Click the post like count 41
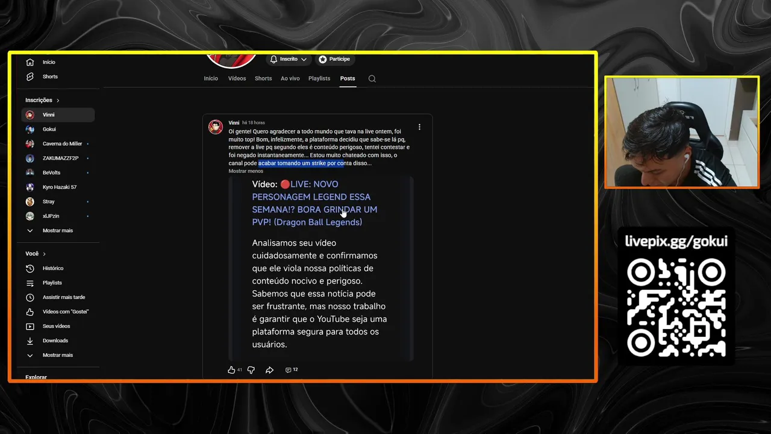This screenshot has height=434, width=771. point(240,370)
